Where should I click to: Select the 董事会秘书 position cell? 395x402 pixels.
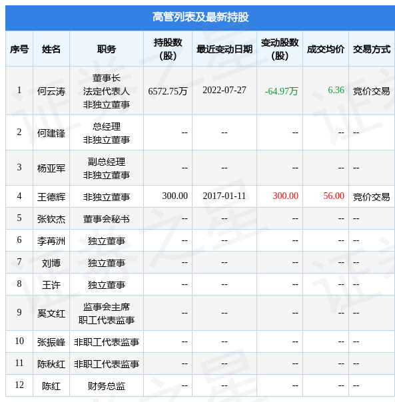click(x=107, y=219)
